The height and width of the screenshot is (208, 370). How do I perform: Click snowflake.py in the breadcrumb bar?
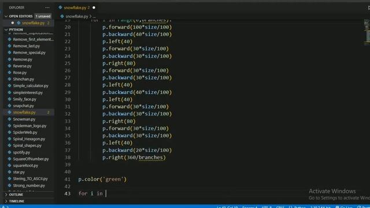[x=77, y=16]
